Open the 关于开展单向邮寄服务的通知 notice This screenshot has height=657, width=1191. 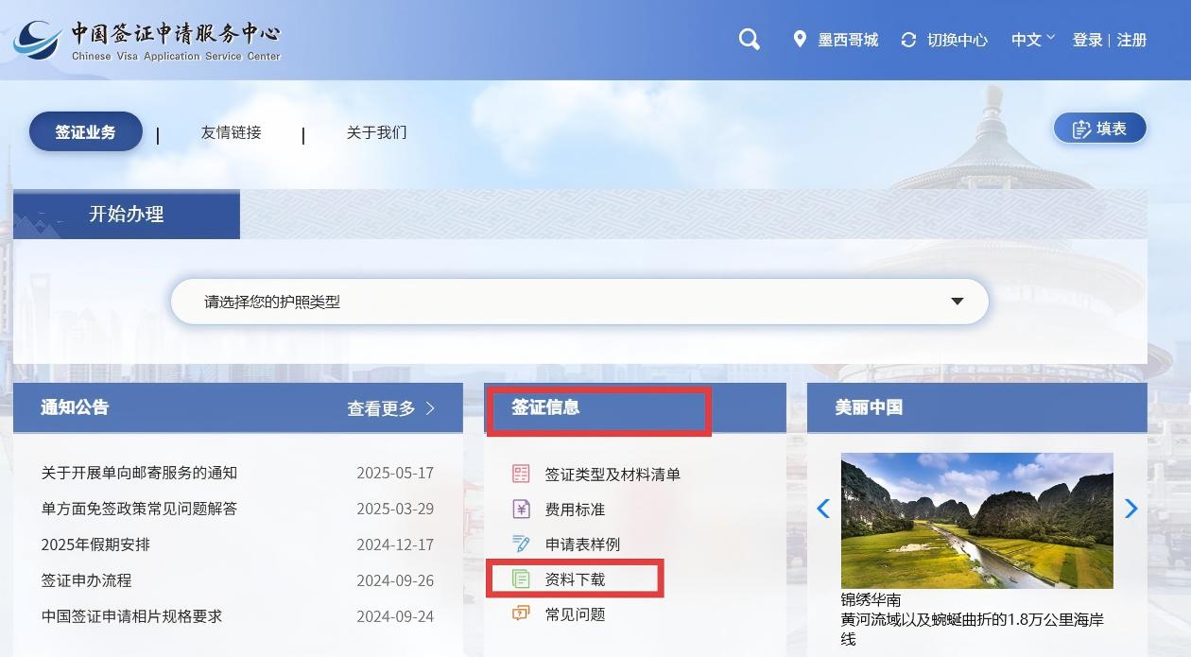(139, 473)
